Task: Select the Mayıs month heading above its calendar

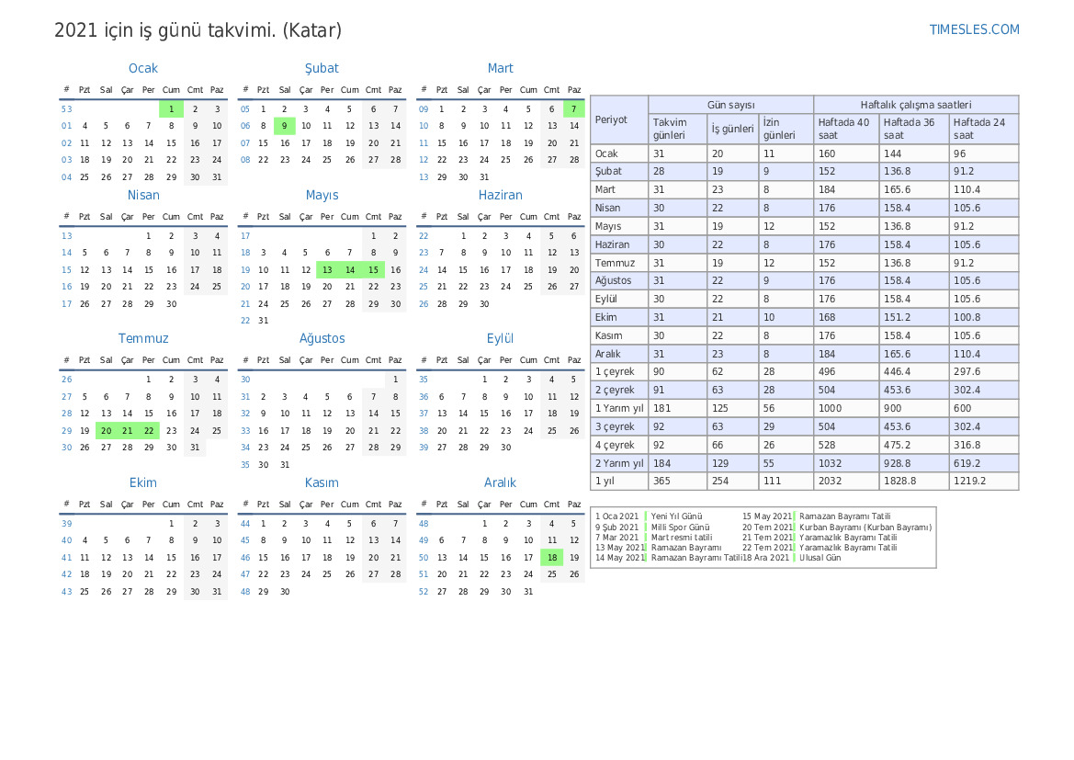Action: coord(322,196)
